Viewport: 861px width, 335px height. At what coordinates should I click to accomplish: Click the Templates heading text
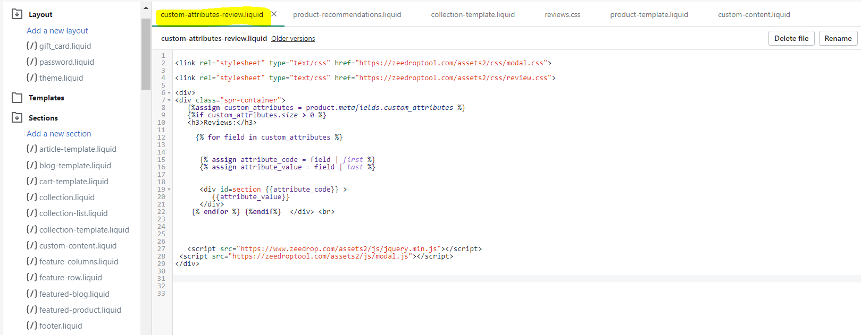click(46, 98)
